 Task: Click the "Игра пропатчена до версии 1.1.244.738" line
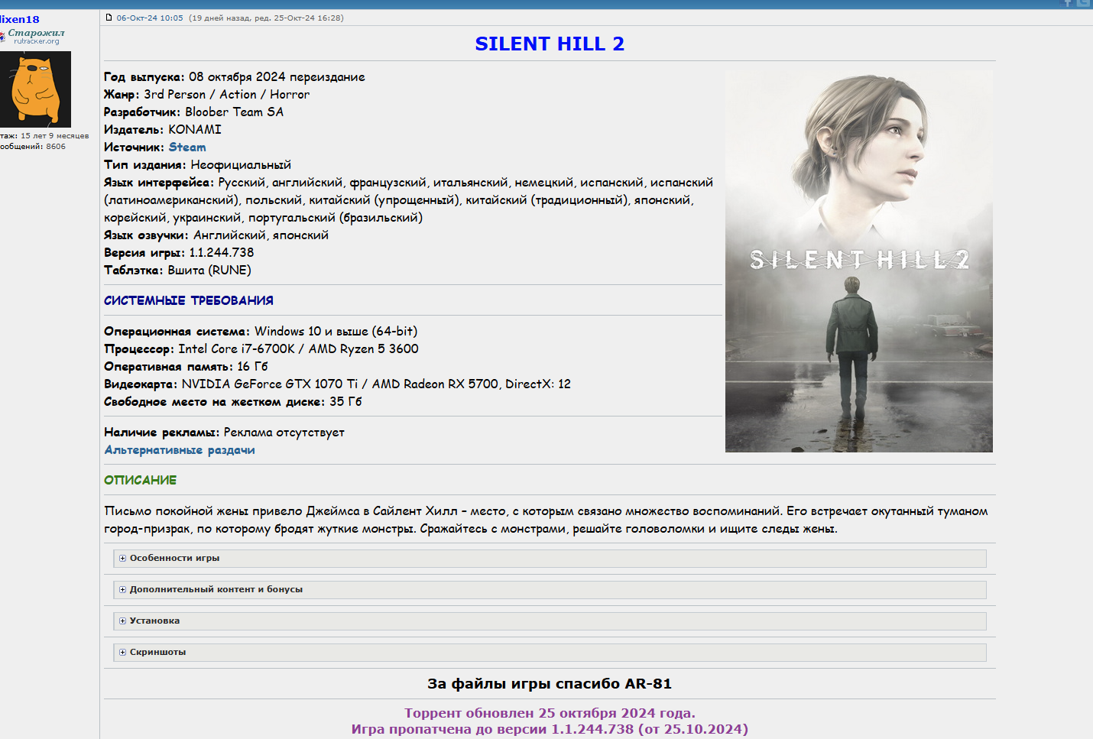pos(550,729)
